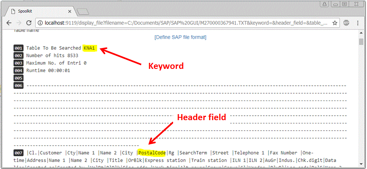Viewport: 367px width, 169px height.
Task: Open the ABP extension icon
Action: pos(346,23)
